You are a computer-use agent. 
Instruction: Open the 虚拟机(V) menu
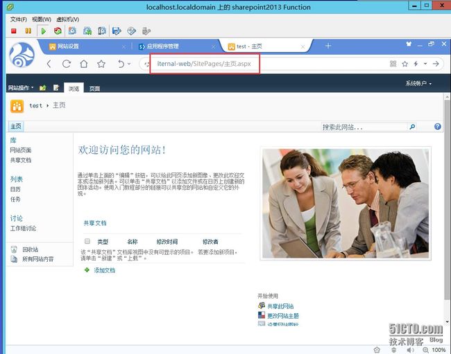67,19
